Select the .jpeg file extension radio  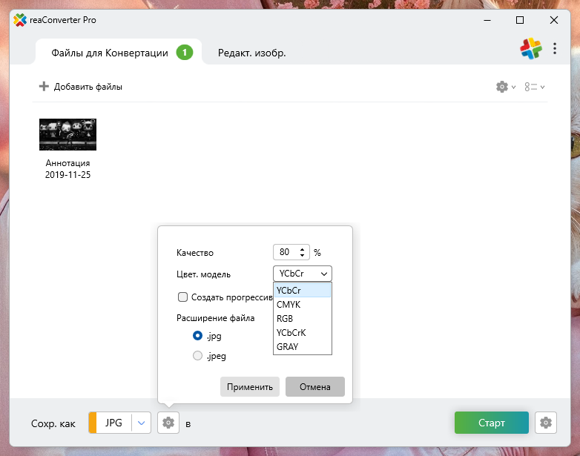tap(197, 356)
